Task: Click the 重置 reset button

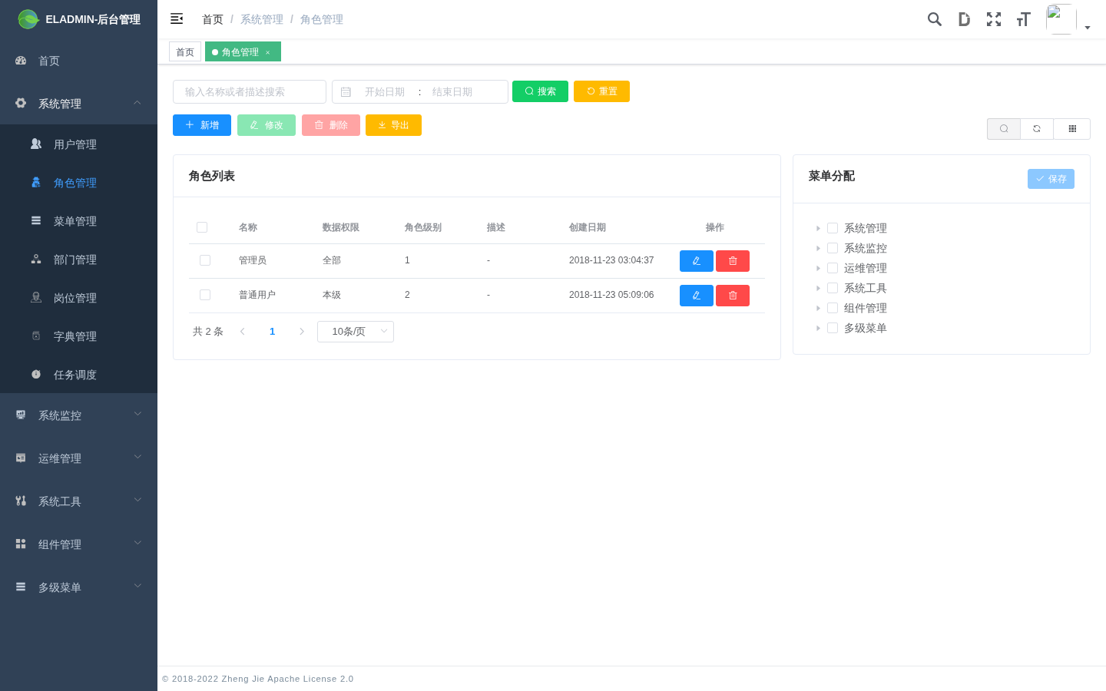Action: 601,91
